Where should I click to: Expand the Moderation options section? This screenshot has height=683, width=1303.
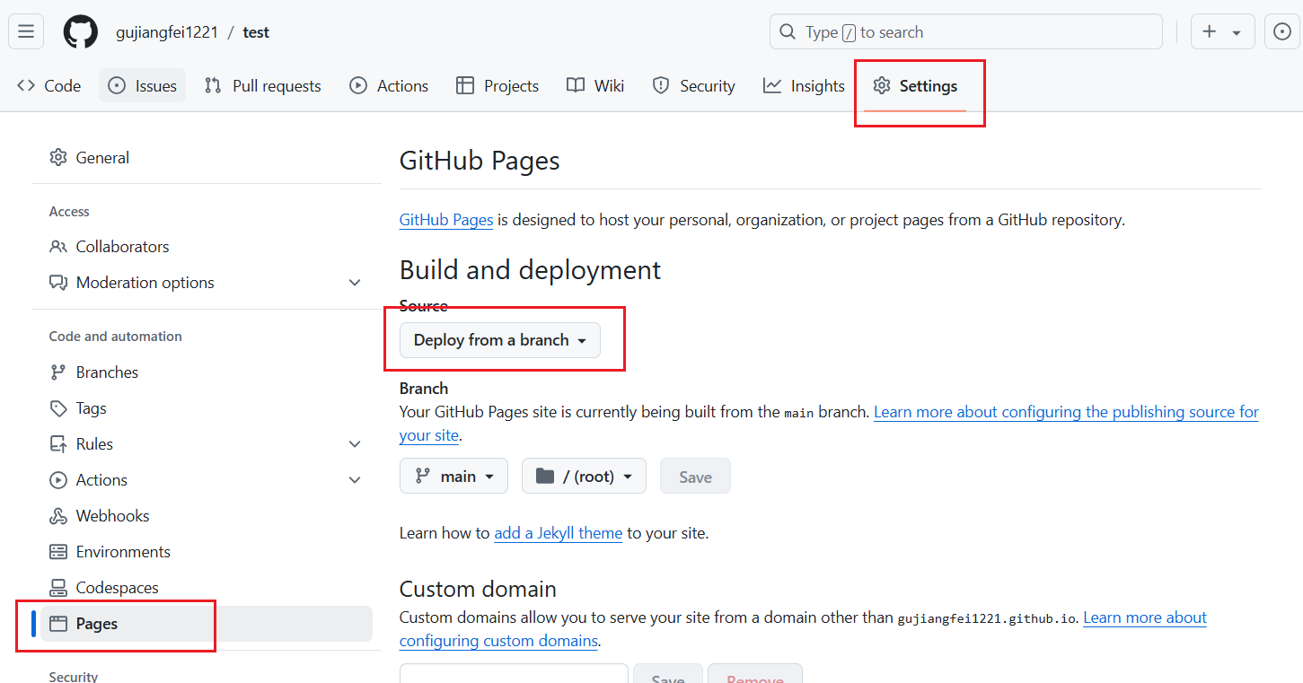coord(355,283)
